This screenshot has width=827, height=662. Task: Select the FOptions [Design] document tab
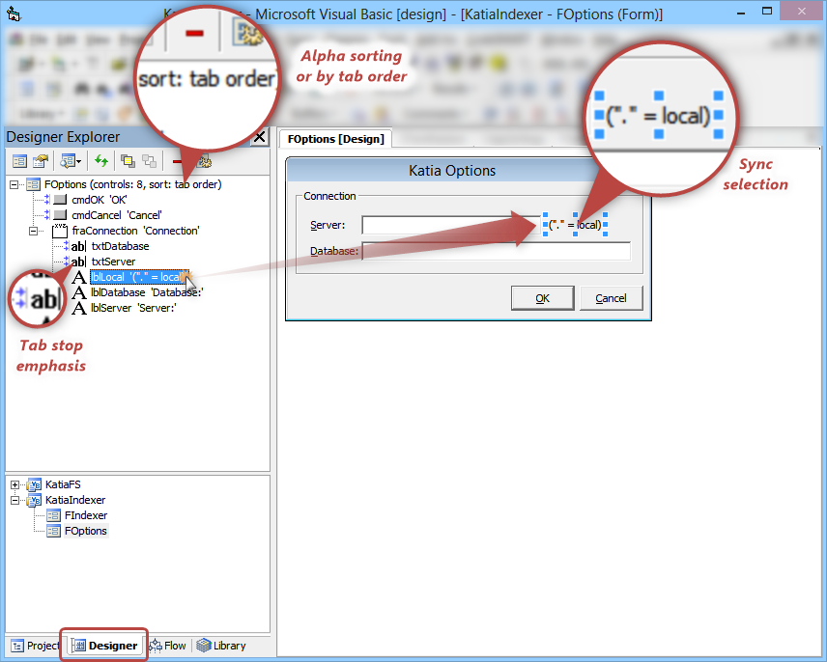(x=335, y=139)
